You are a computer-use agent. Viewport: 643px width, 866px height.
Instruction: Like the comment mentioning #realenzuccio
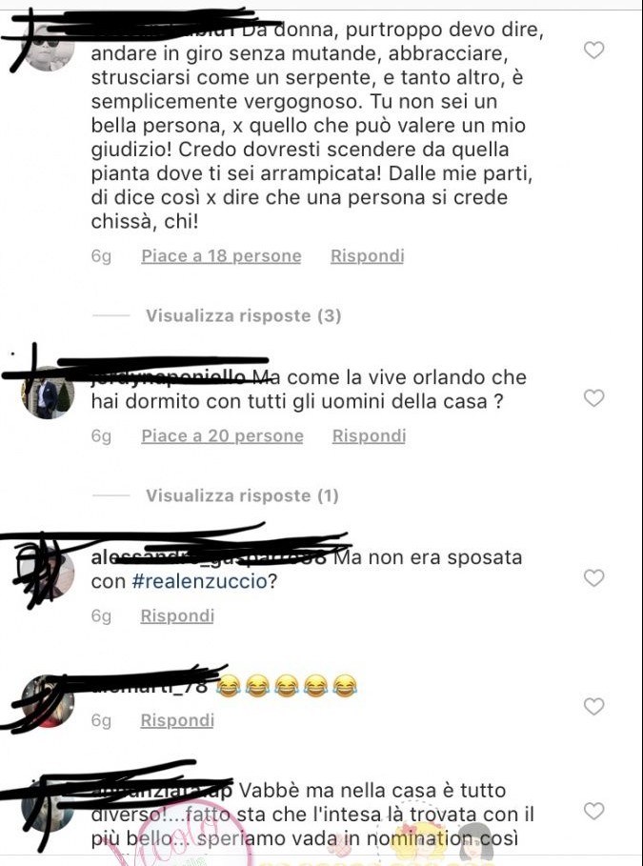point(593,577)
